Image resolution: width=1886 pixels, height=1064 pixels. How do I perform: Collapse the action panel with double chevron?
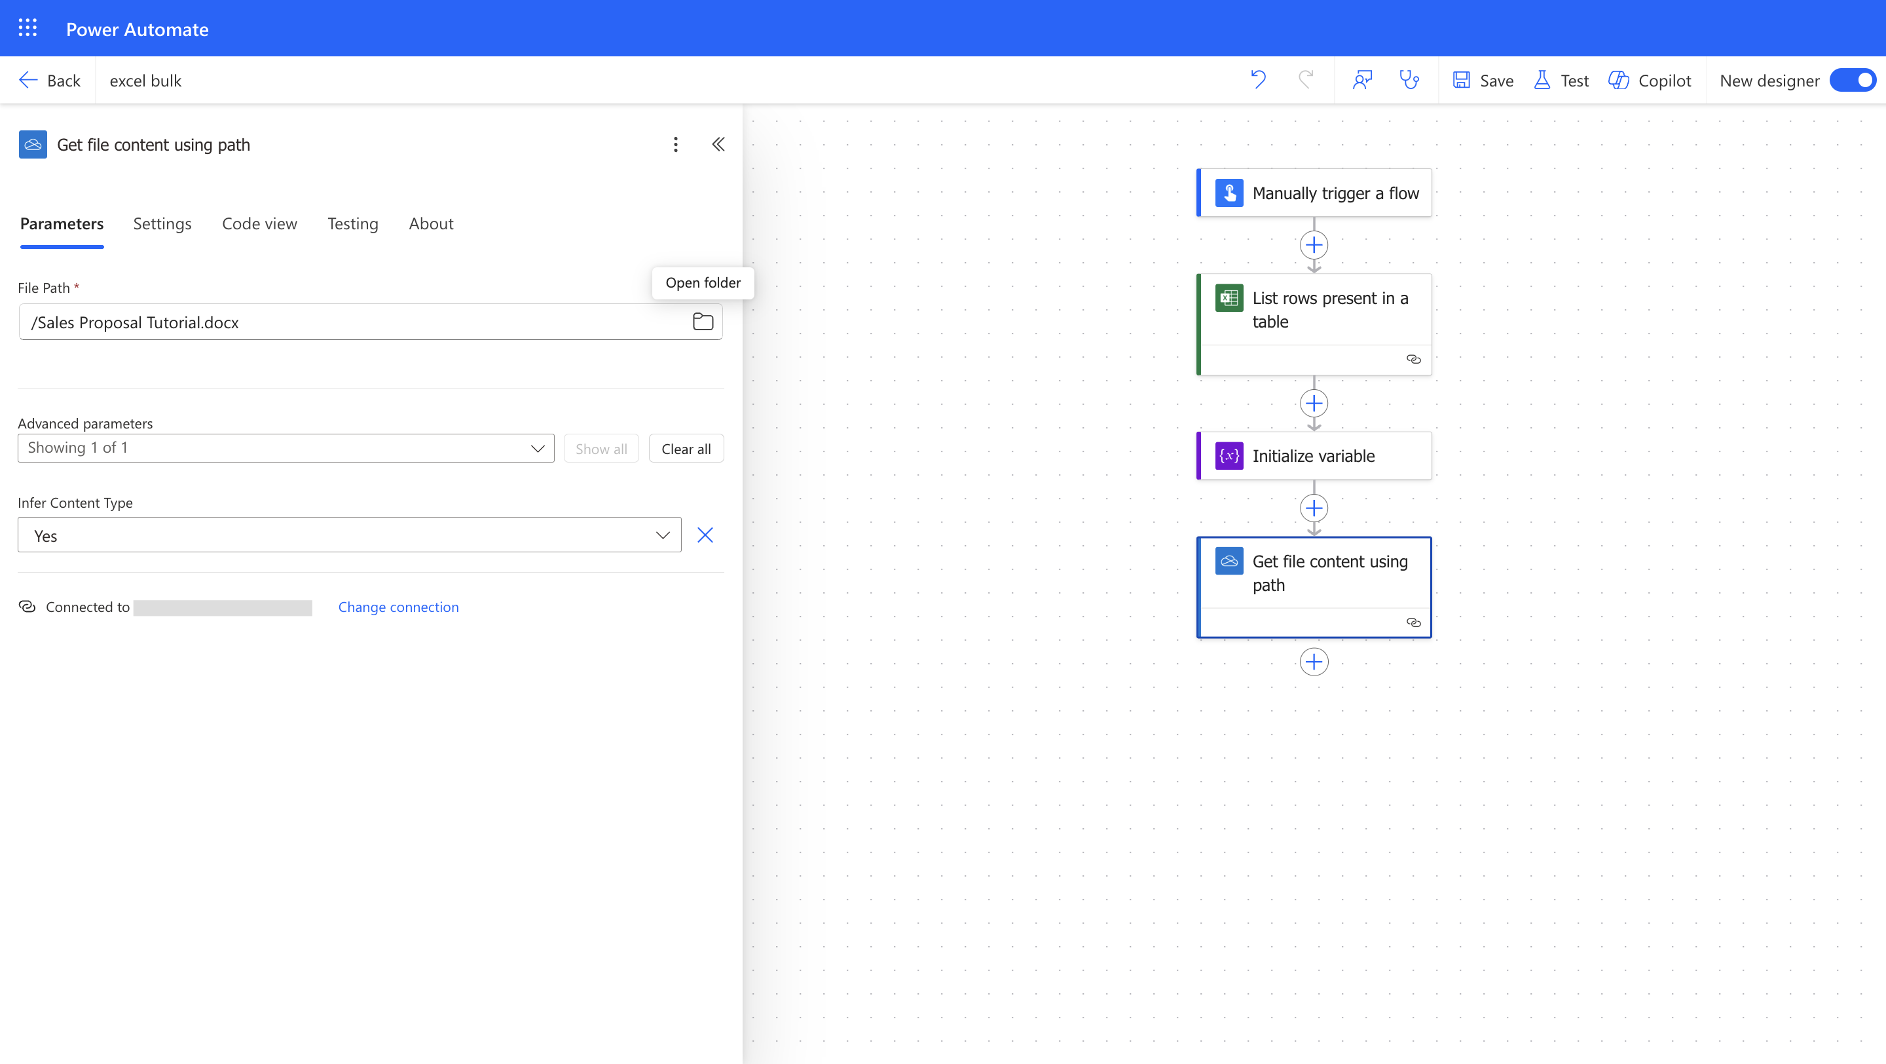pyautogui.click(x=718, y=144)
